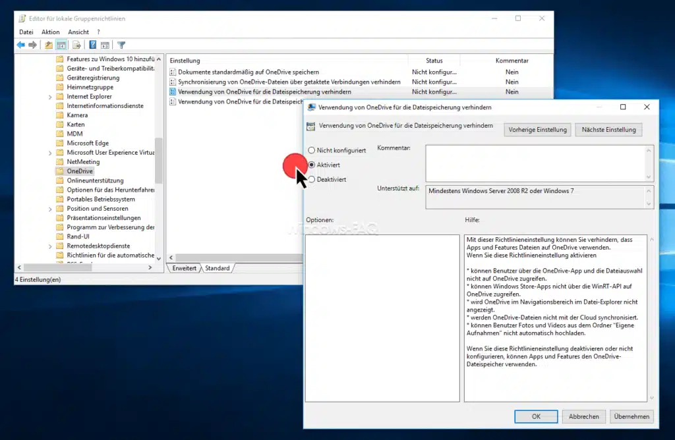The height and width of the screenshot is (440, 675).
Task: Click the NetMeeting folder icon
Action: click(60, 162)
